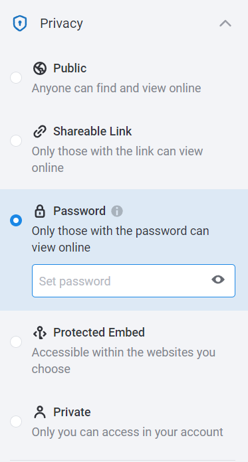Focus the Set password field
This screenshot has height=462, width=248.
134,281
